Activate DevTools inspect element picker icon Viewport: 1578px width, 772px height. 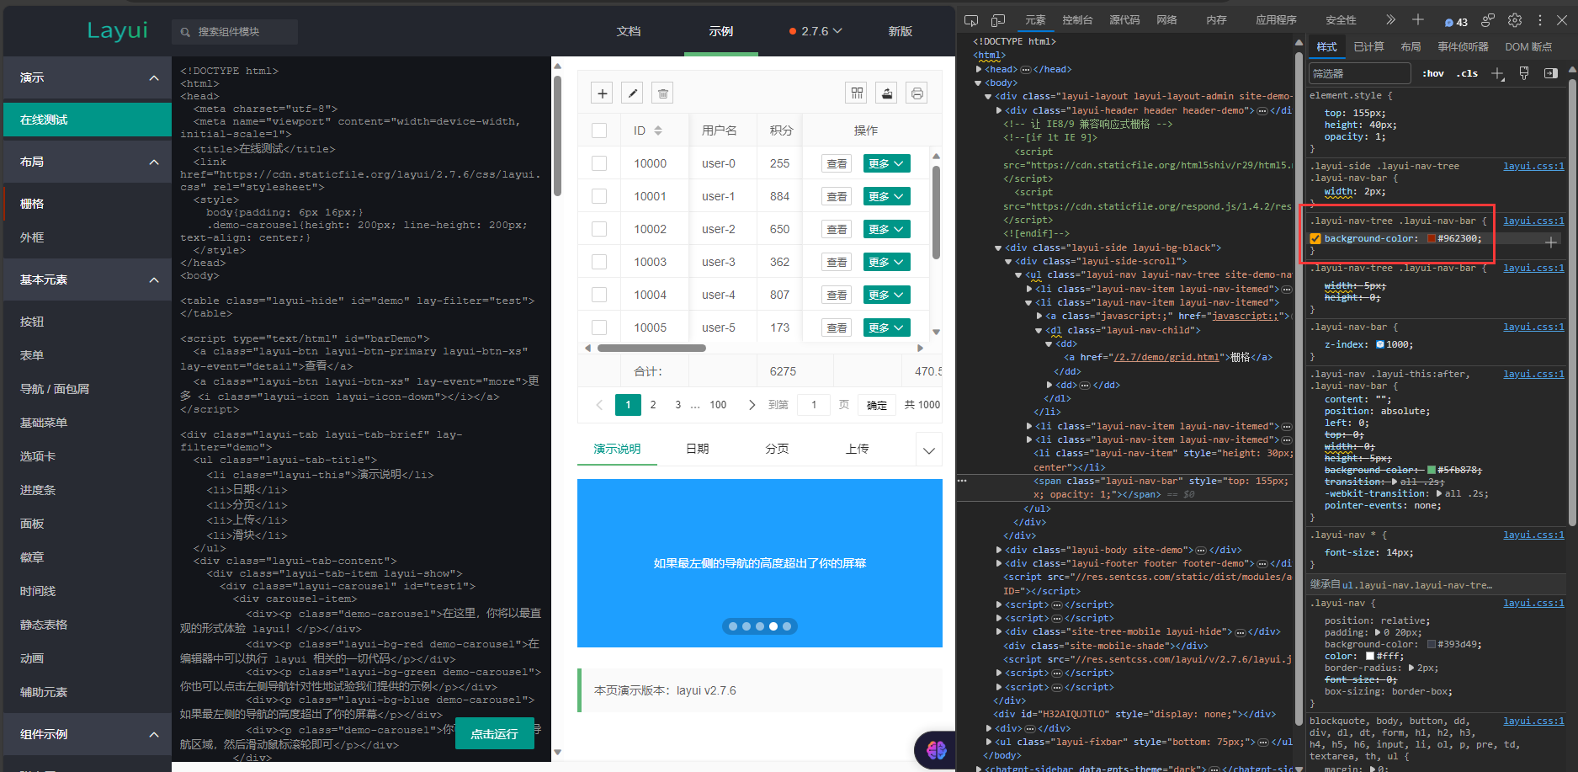[971, 20]
